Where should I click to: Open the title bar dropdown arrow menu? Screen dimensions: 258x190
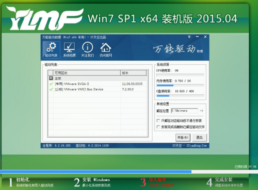189,37
